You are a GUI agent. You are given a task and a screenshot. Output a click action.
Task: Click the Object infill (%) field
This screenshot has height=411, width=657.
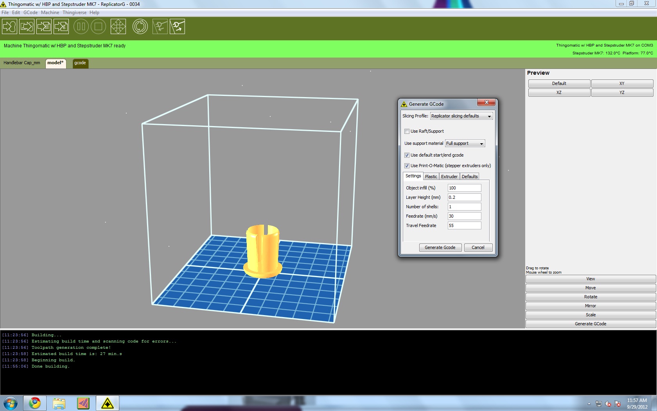coord(464,188)
